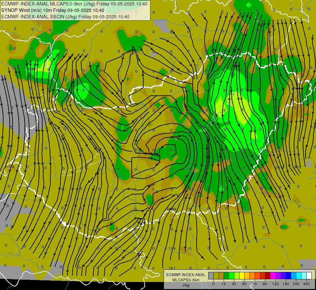Click the map value label '36.2'
Viewport: 316px width, 290px height.
[298, 167]
